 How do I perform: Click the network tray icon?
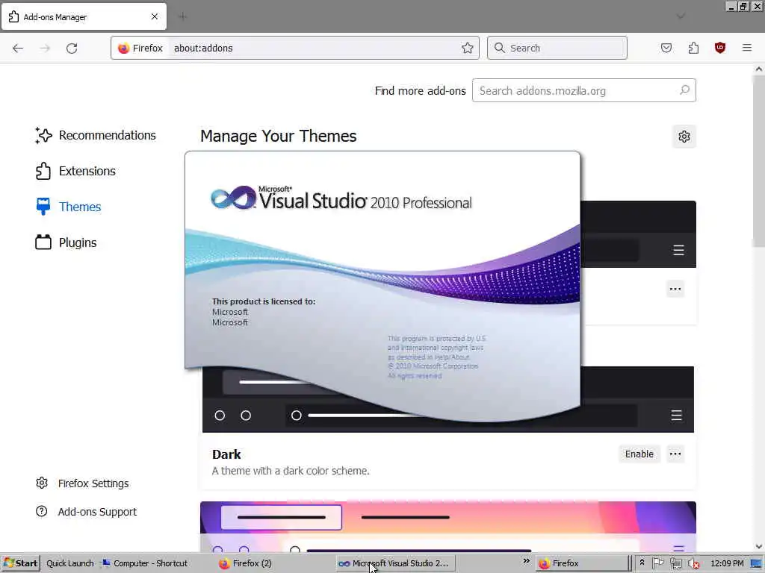(675, 563)
